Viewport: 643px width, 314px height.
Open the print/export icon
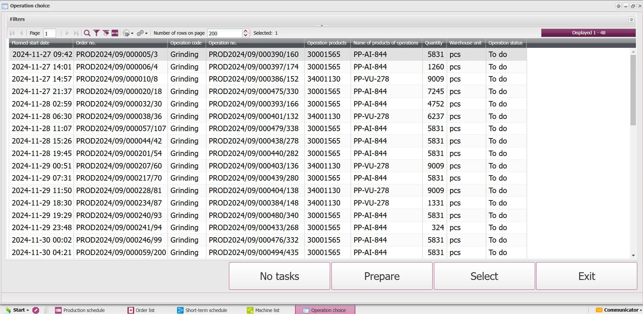[x=126, y=33]
